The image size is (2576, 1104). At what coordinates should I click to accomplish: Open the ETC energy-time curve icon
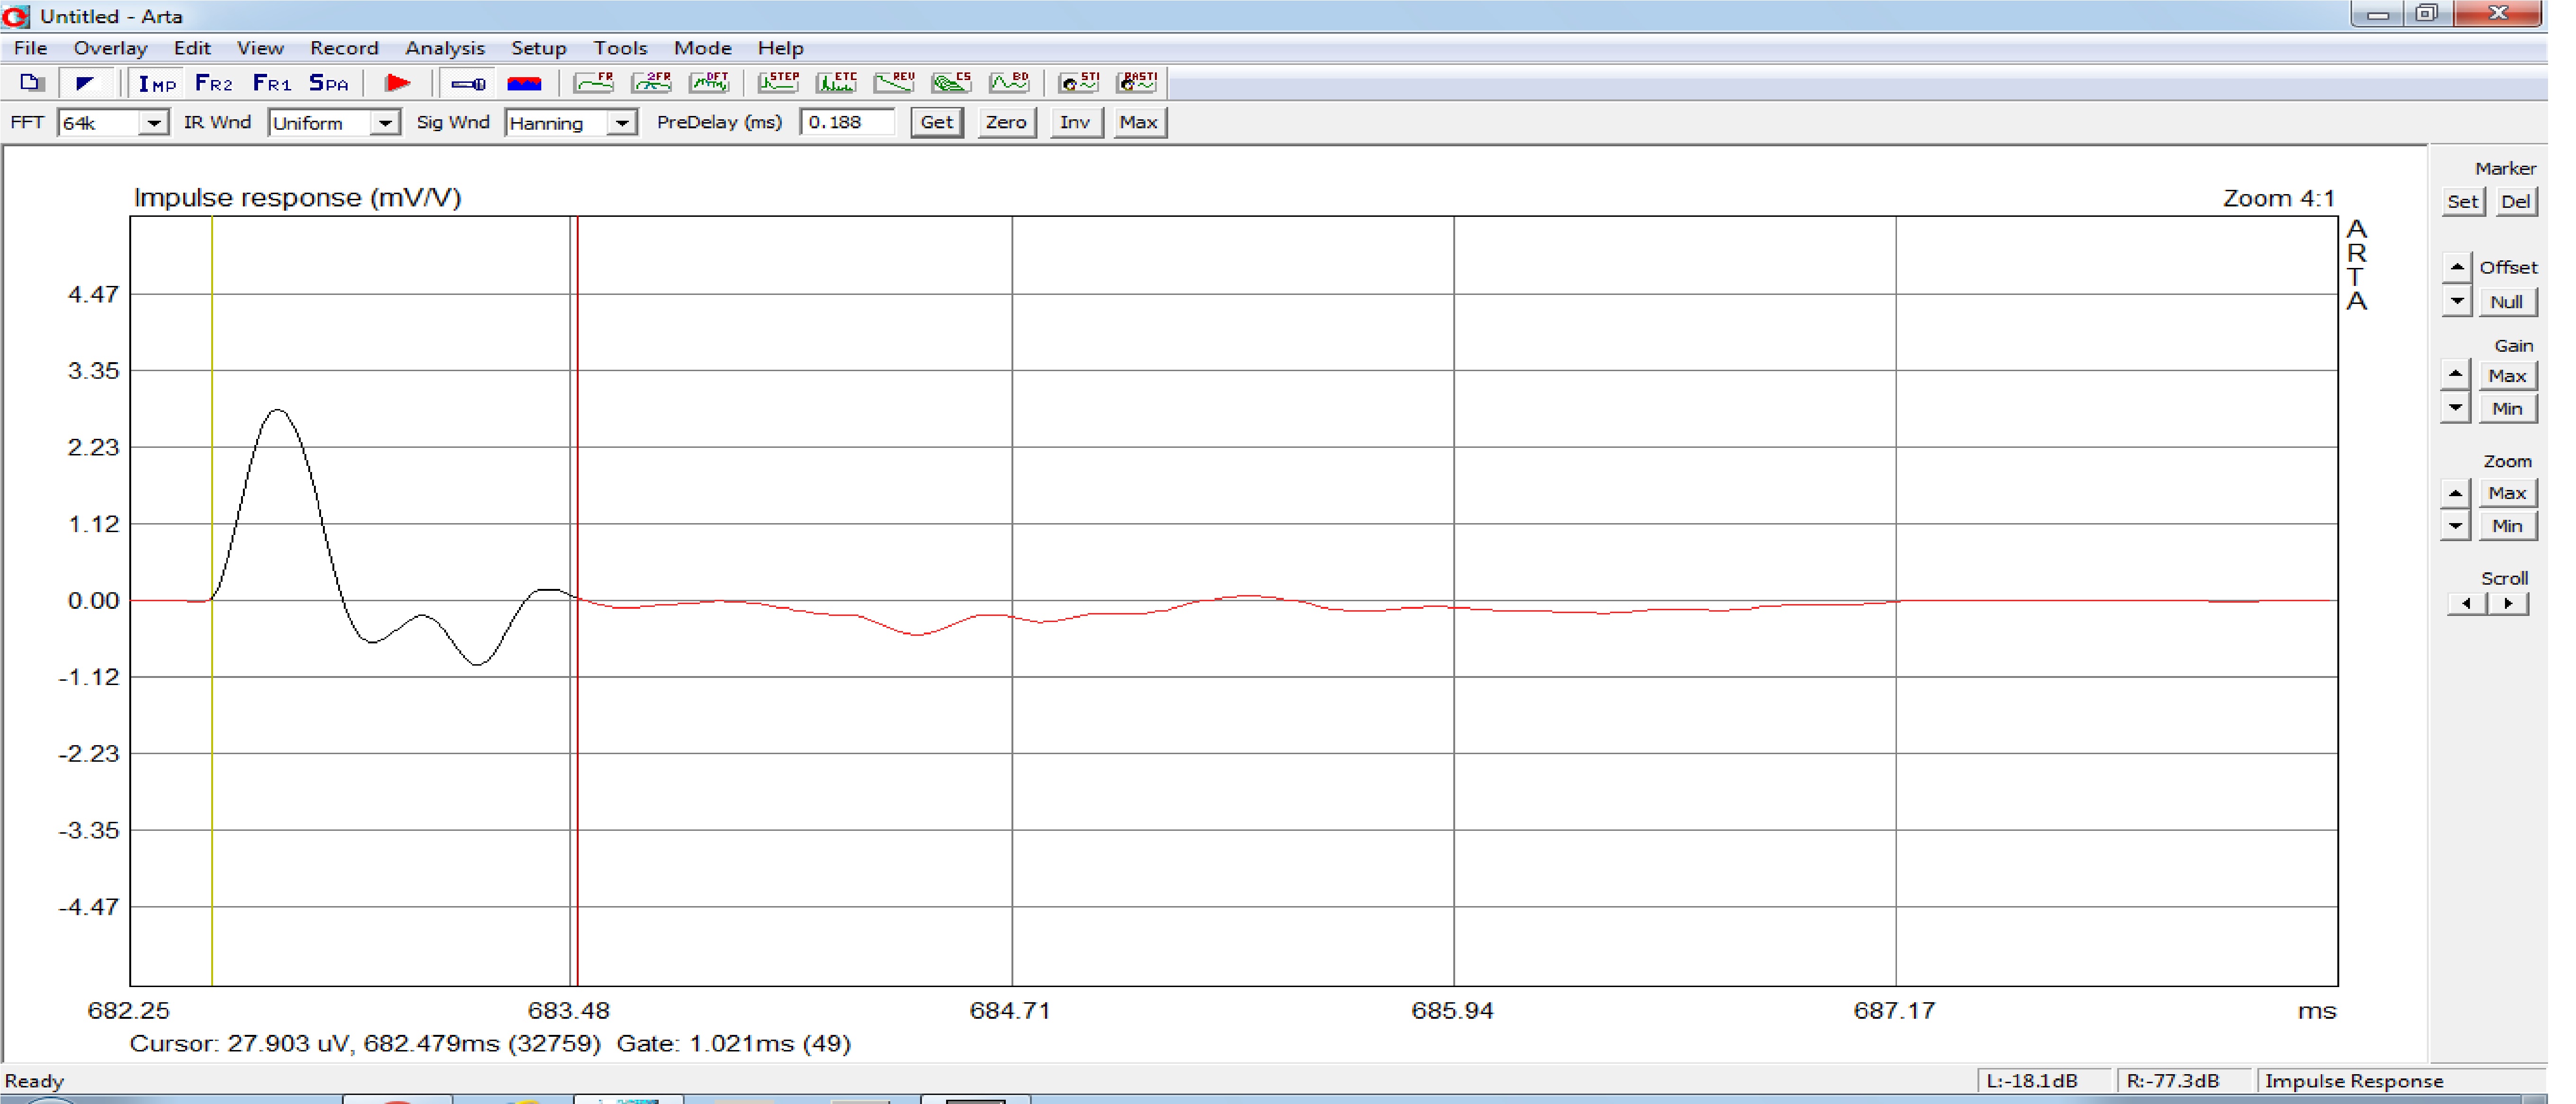836,83
